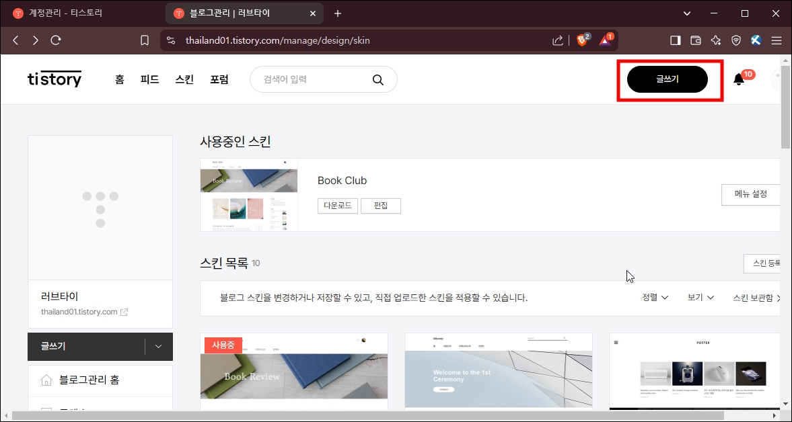Open the Leo AI sparkle icon
This screenshot has width=792, height=422.
point(715,40)
